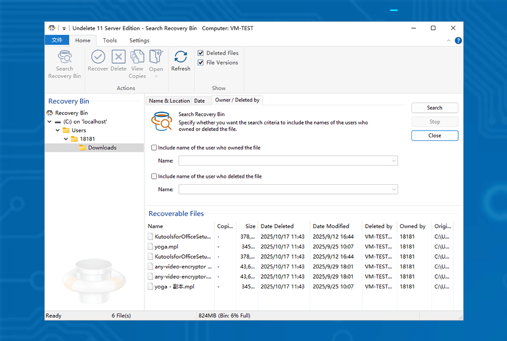
Task: Click the Search button
Action: tap(434, 108)
